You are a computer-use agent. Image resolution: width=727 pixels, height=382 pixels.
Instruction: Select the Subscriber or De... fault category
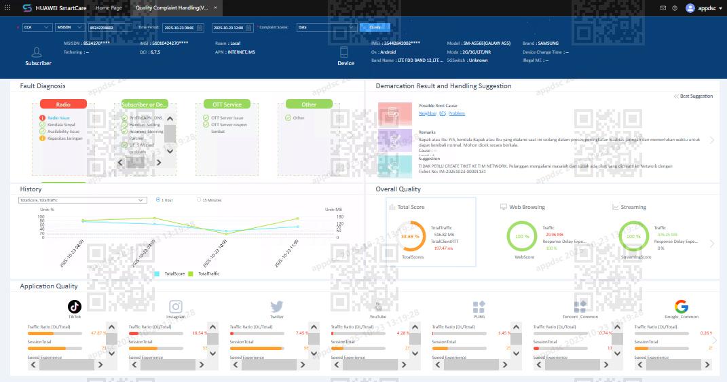[x=145, y=104]
